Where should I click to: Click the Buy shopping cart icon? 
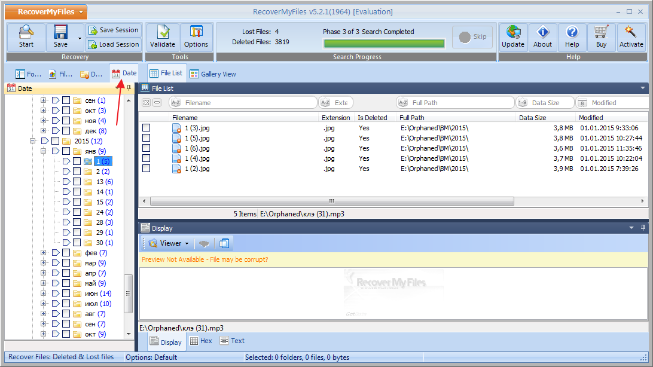point(601,37)
